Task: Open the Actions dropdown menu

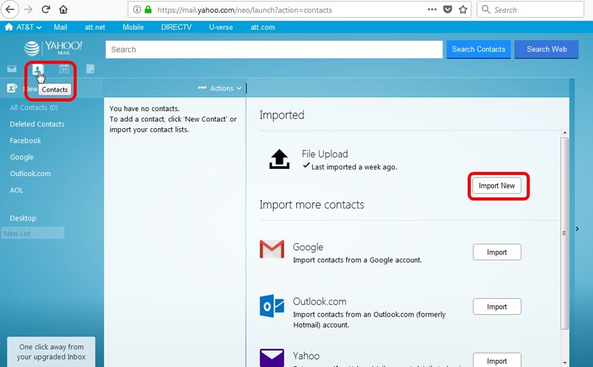Action: click(220, 88)
